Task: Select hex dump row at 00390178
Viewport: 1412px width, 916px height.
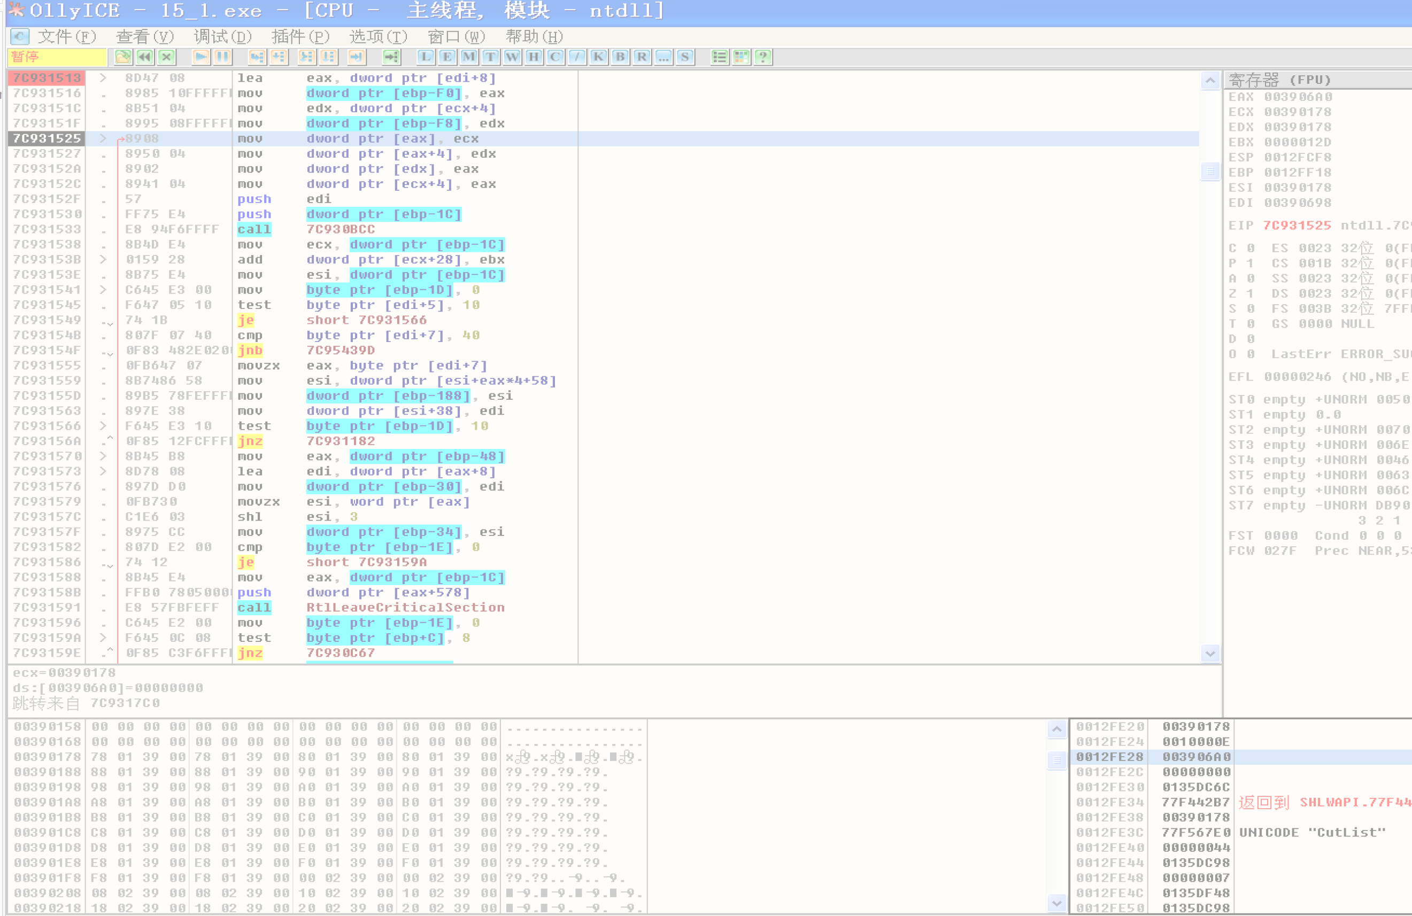Action: (x=328, y=757)
